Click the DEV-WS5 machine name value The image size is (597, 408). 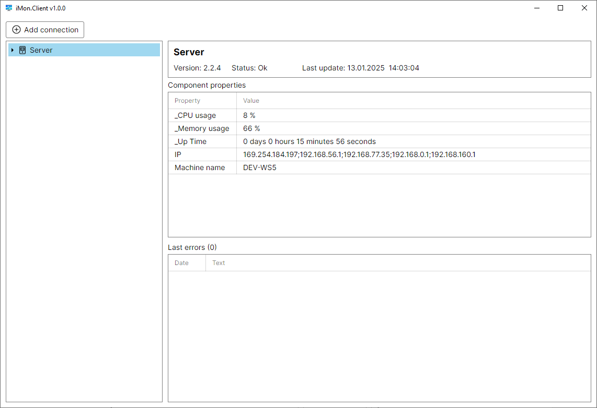coord(259,167)
